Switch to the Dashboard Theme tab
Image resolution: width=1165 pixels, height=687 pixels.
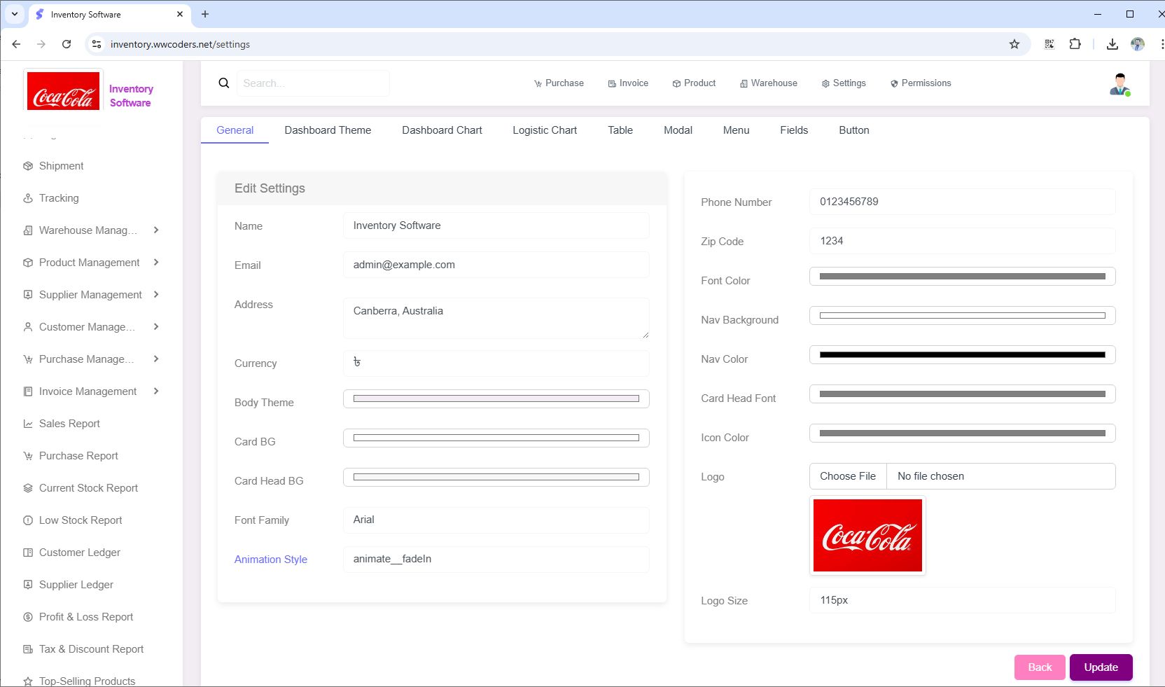pos(328,130)
